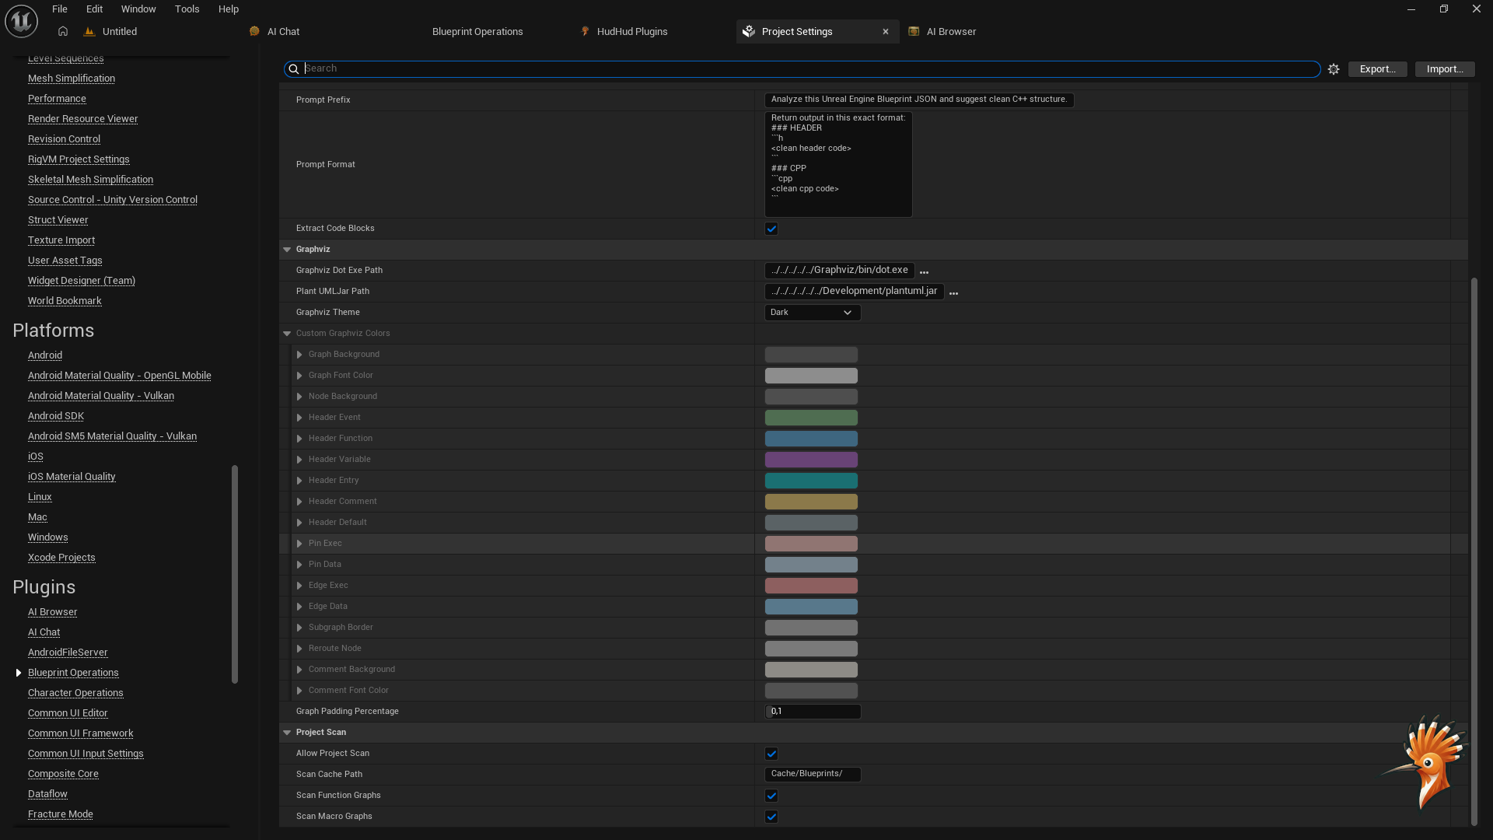This screenshot has height=840, width=1493.
Task: Collapse the Graphviz section
Action: [x=287, y=250]
